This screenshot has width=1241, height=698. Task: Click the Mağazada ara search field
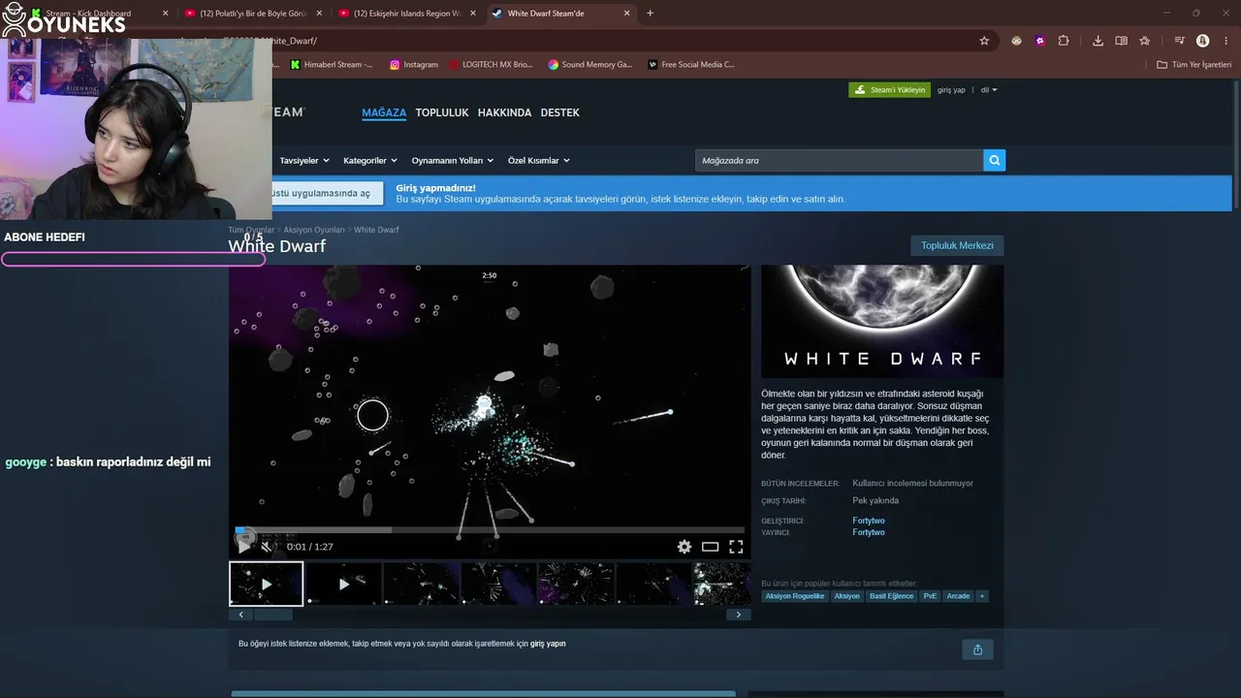840,160
